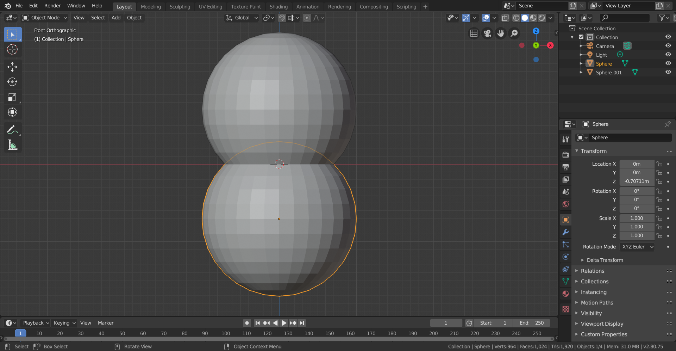Select the Move tool in toolbar
Image resolution: width=676 pixels, height=351 pixels.
[12, 67]
